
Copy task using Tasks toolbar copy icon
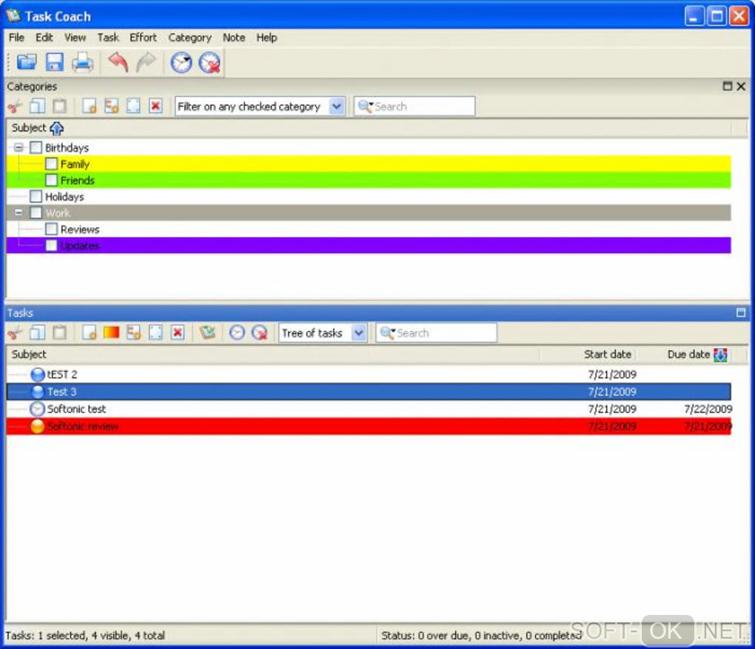click(38, 333)
